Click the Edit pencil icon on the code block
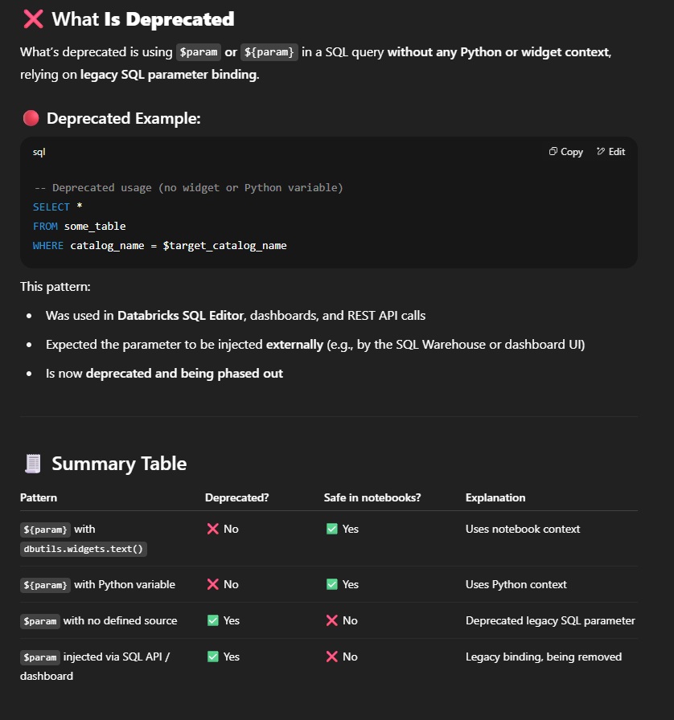Image resolution: width=674 pixels, height=720 pixels. 600,151
